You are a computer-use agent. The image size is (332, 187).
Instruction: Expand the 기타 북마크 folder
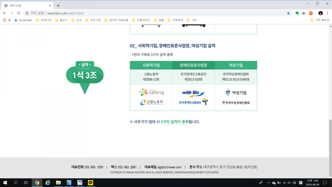[320, 20]
